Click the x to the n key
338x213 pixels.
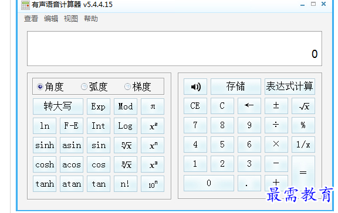pyautogui.click(x=153, y=145)
